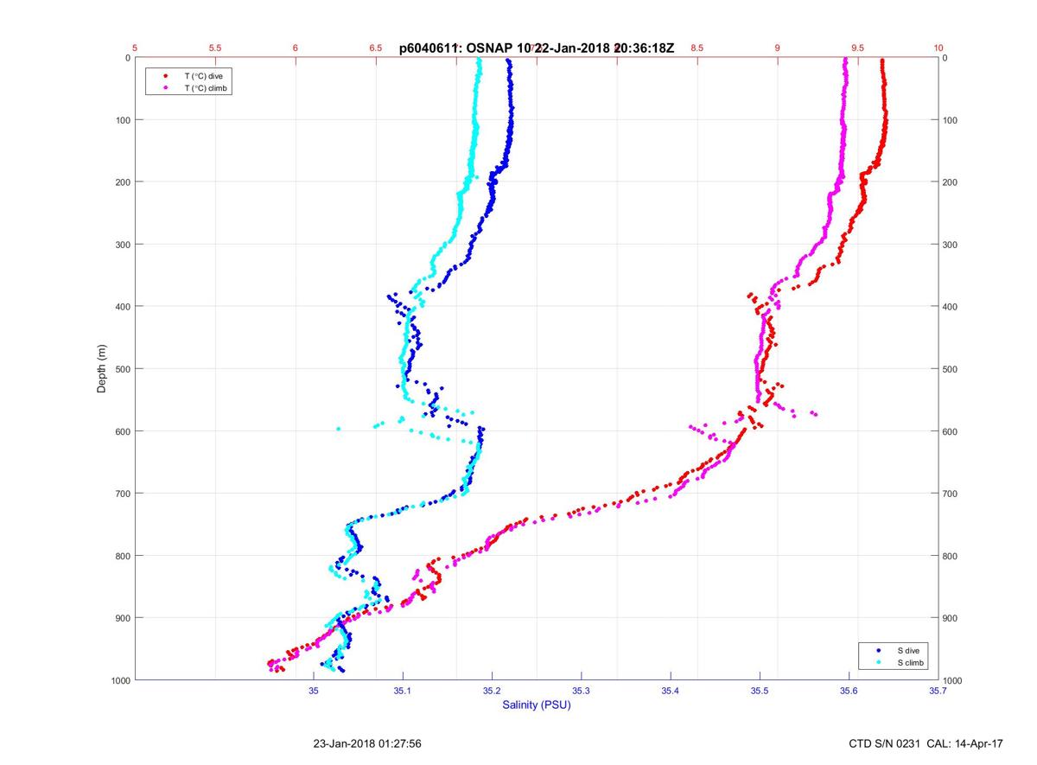Click the '800' tick on the right depth axis
Viewport: 1037px width, 765px height.
click(x=951, y=556)
